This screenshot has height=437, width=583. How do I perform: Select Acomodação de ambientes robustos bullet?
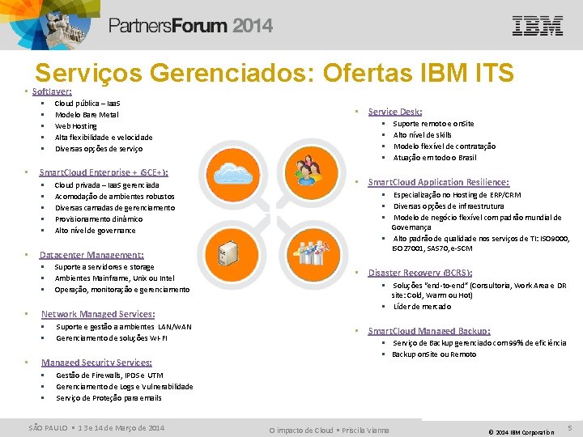[114, 197]
